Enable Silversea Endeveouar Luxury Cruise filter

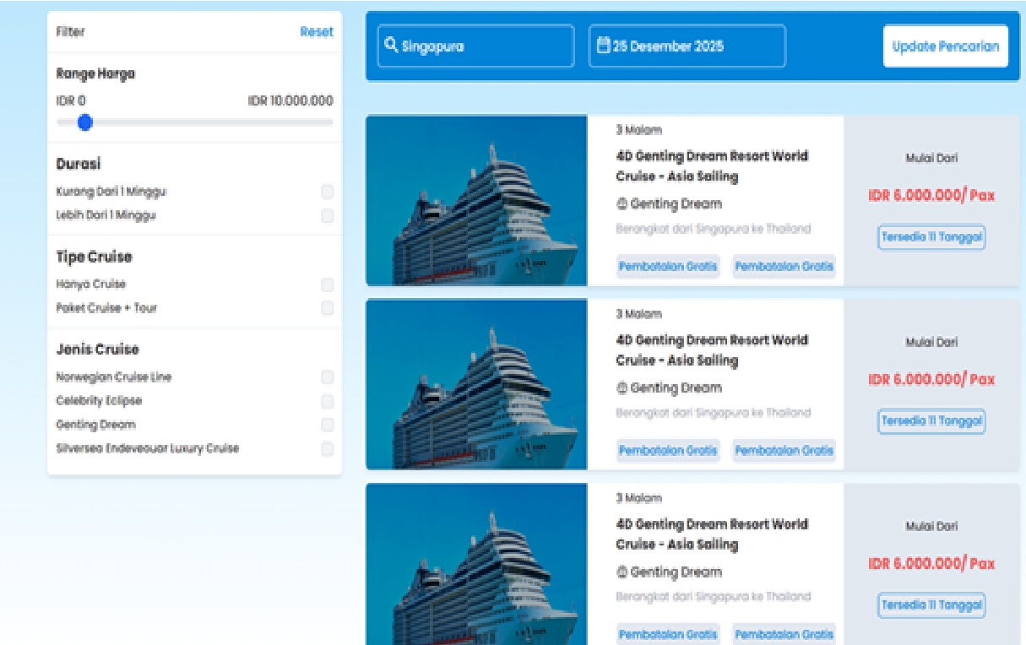tap(327, 449)
